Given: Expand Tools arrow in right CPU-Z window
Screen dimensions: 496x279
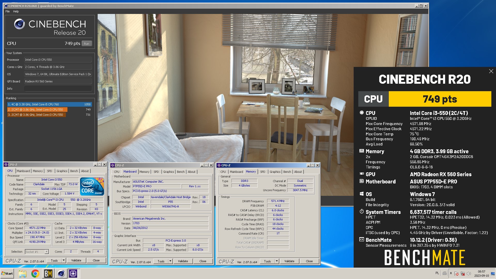Looking at the screenshot, I should pos(277,261).
